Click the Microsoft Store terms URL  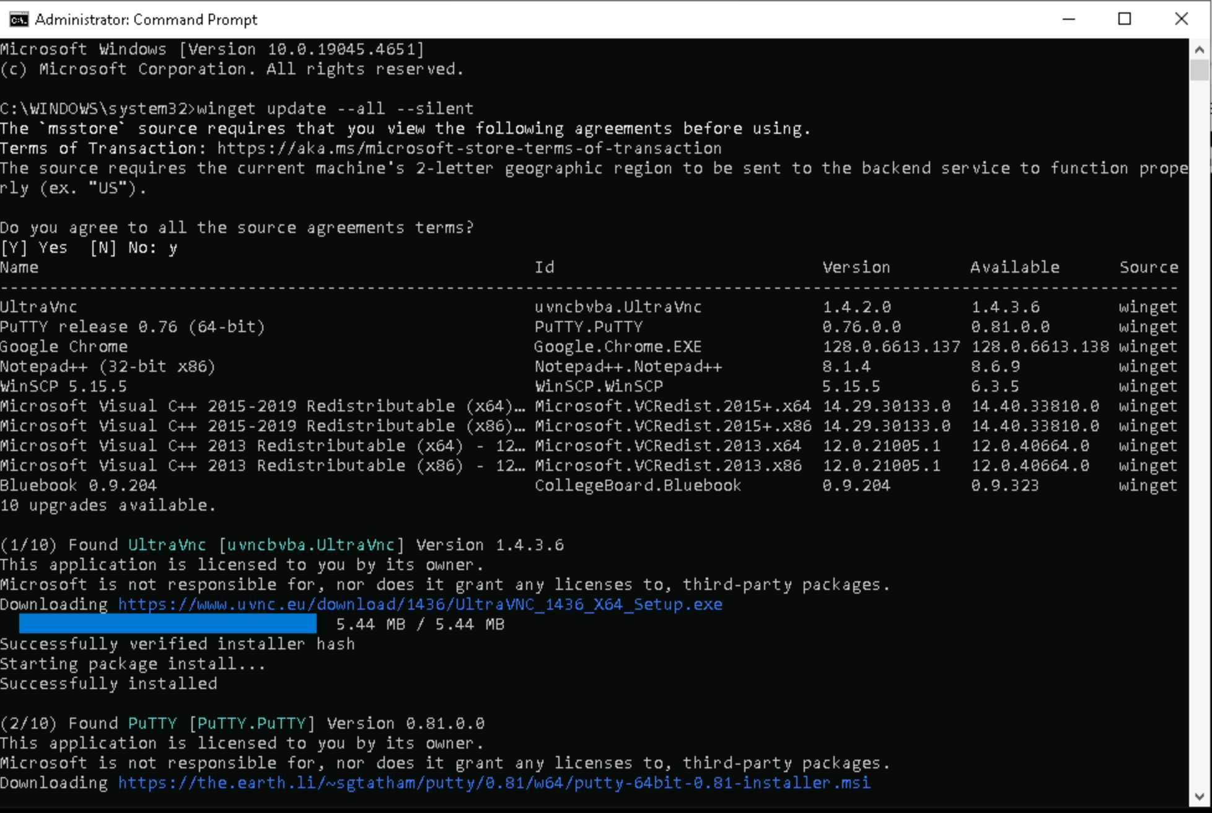[x=469, y=148]
